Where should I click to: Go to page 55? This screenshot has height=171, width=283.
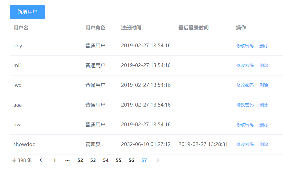[118, 160]
